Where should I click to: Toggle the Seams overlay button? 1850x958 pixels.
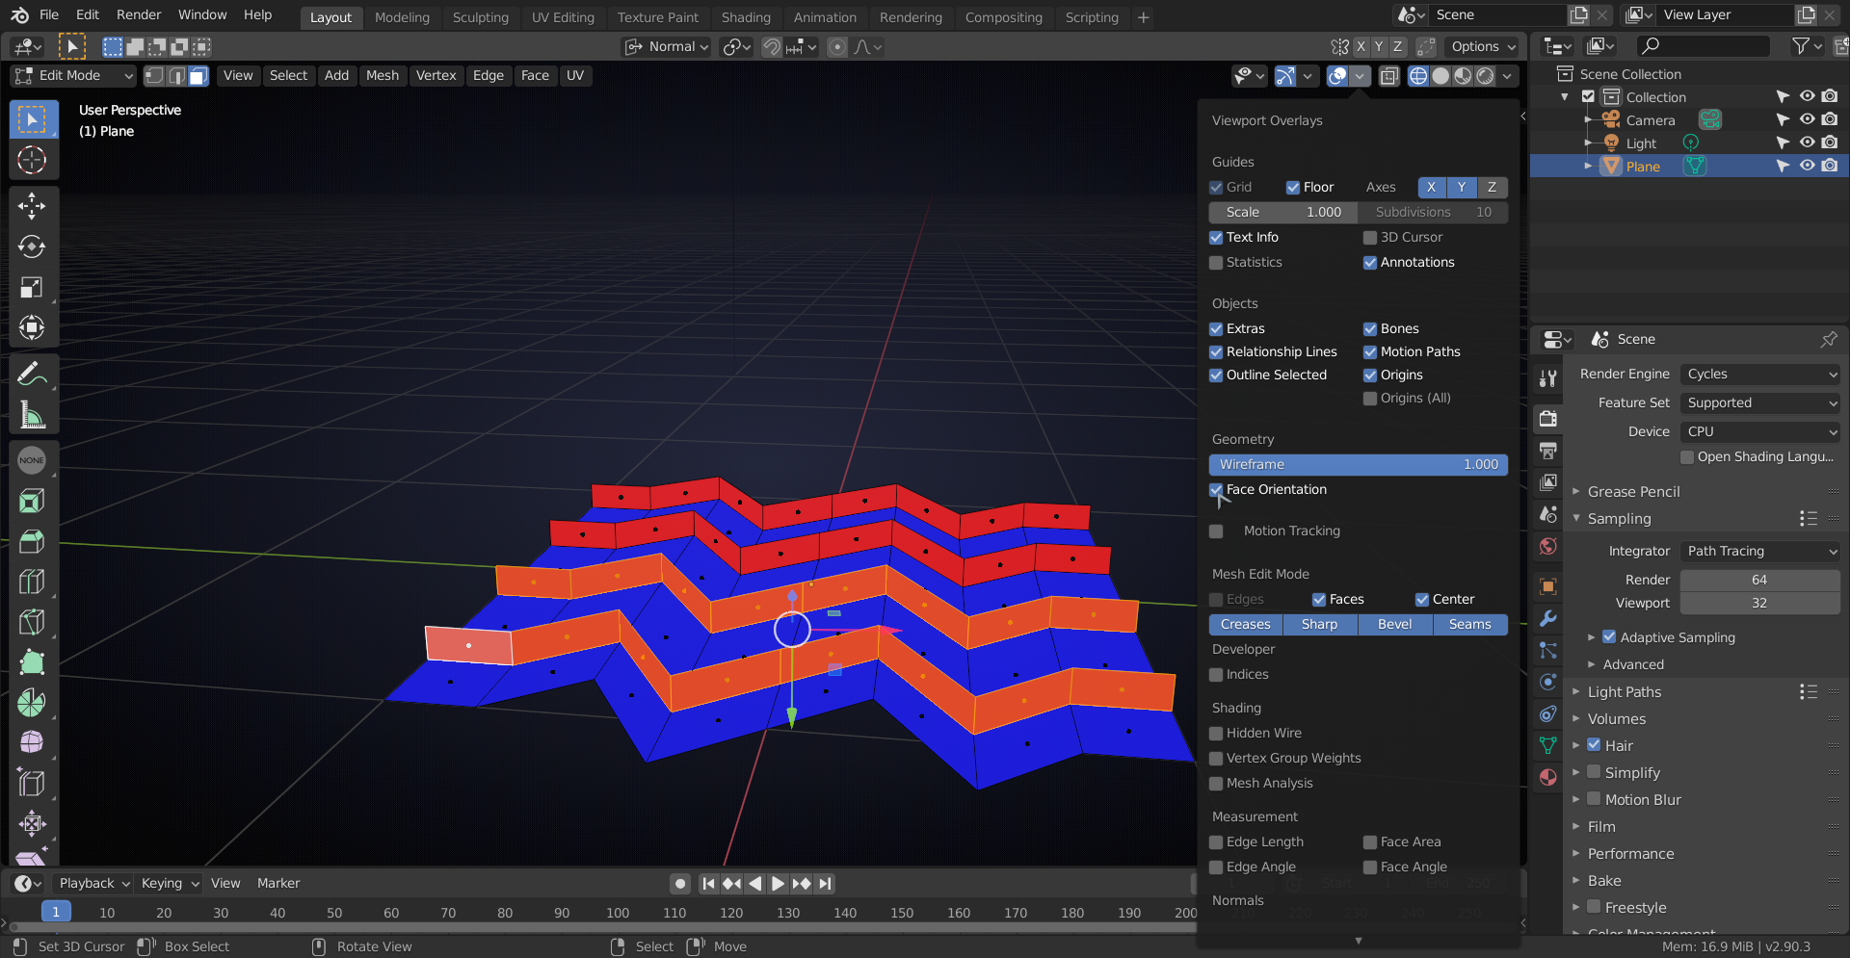pyautogui.click(x=1469, y=625)
